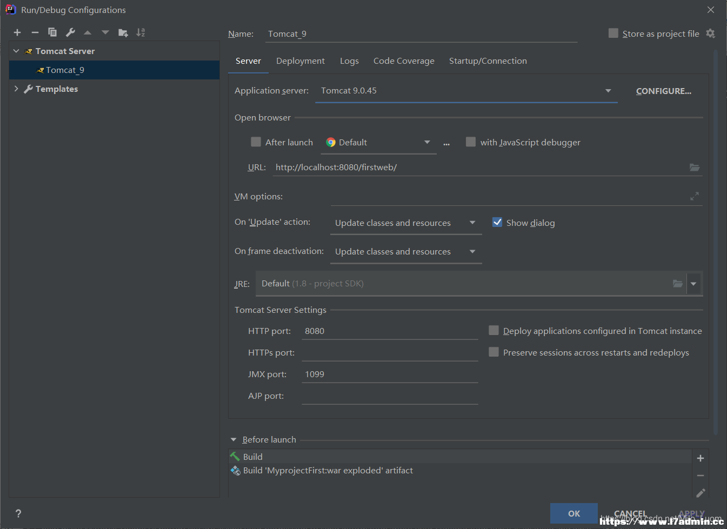Switch to Deployment tab
Screen dimensions: 727x529
(x=301, y=61)
